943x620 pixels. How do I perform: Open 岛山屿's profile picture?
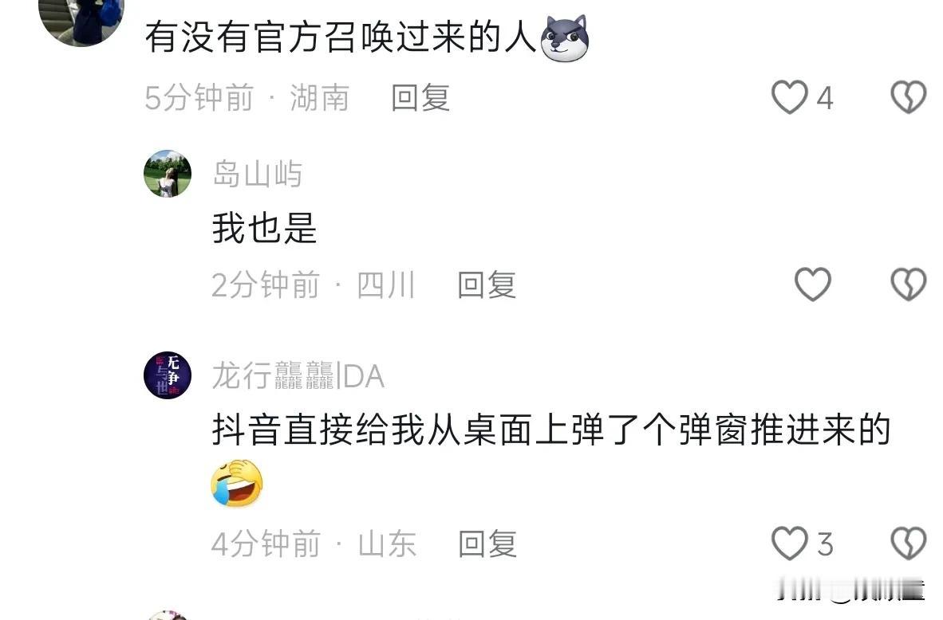click(x=168, y=174)
